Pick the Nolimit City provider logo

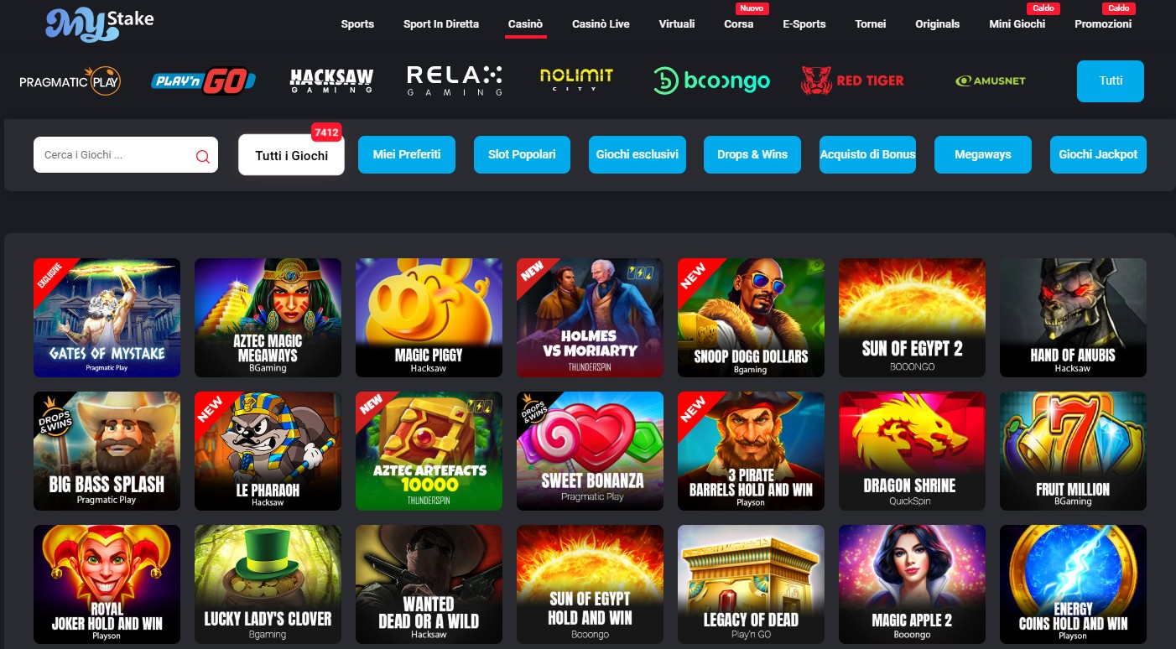point(576,80)
